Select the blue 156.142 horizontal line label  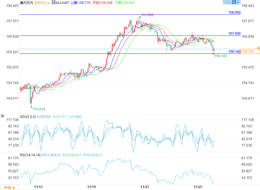pos(234,52)
